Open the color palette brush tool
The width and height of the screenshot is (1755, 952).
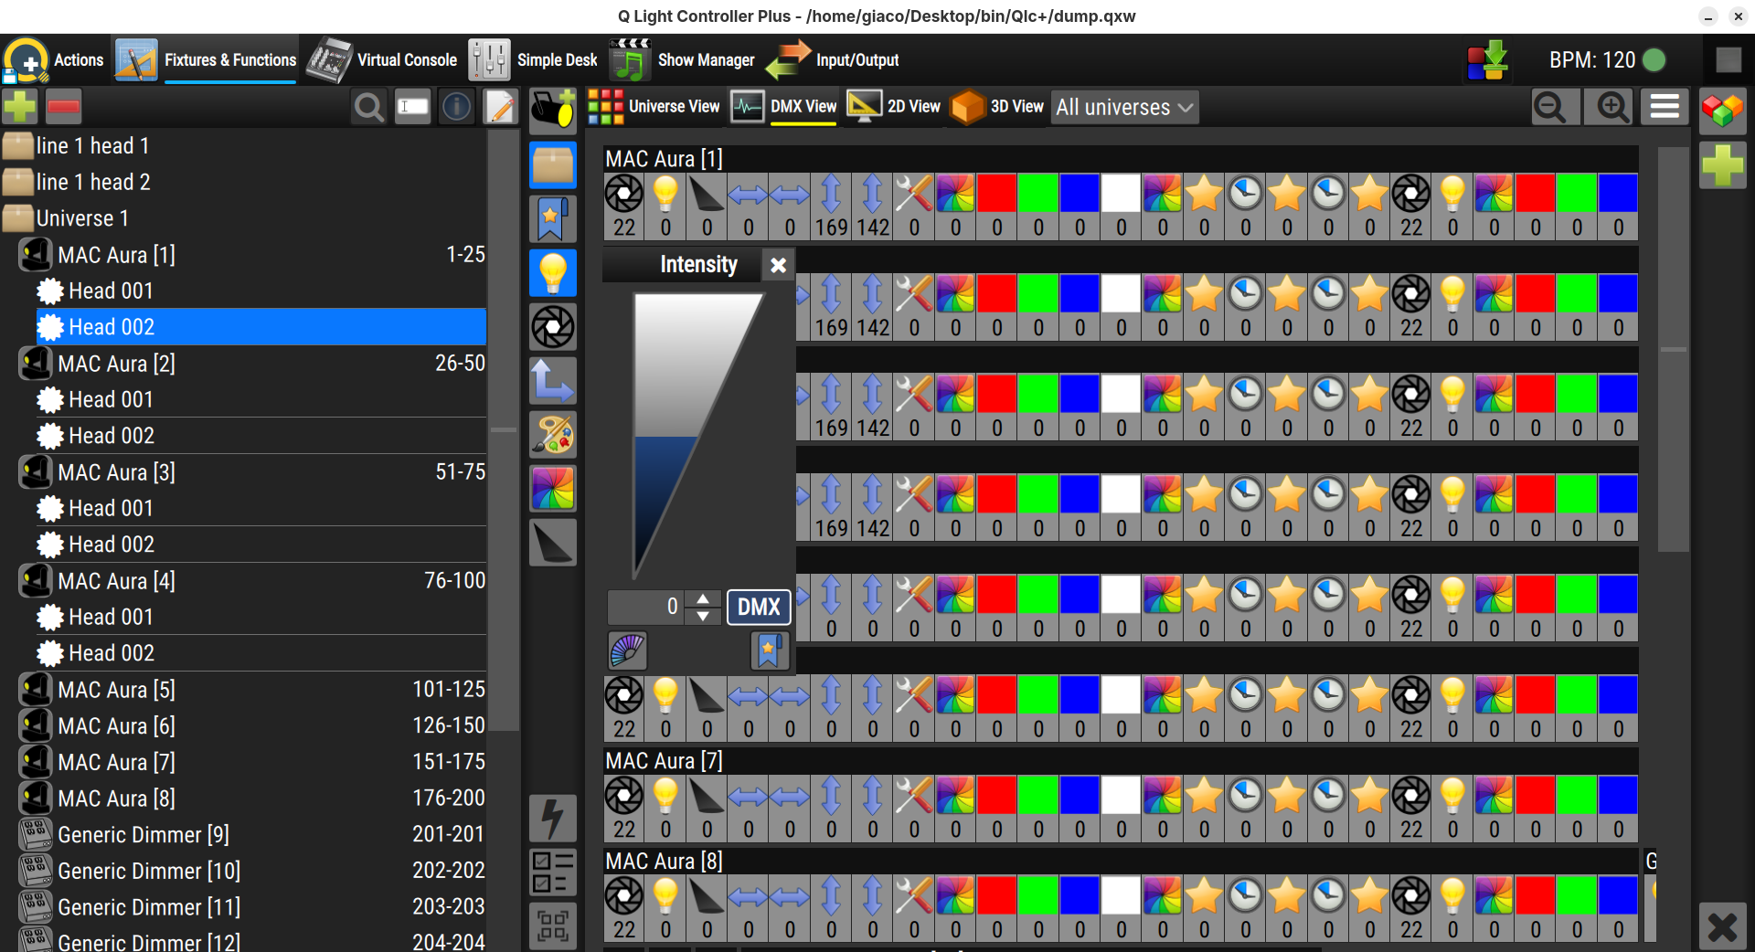(553, 434)
